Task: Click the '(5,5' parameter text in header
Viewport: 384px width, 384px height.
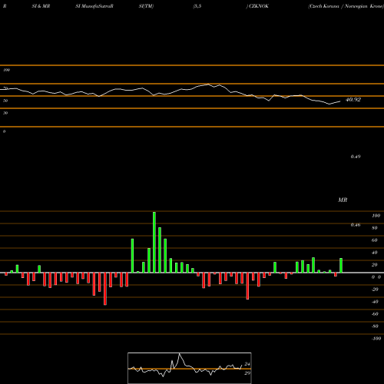Action: (197, 6)
